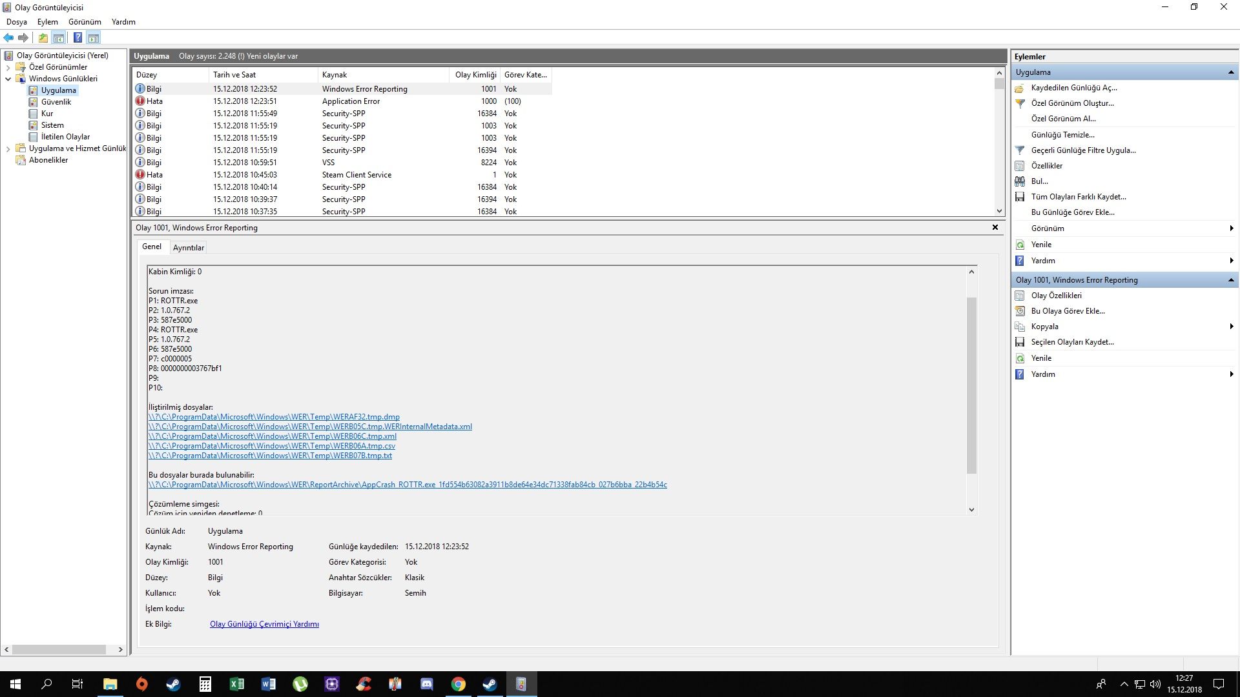Collapse Uygulama section in Eylemler pane

pyautogui.click(x=1230, y=72)
